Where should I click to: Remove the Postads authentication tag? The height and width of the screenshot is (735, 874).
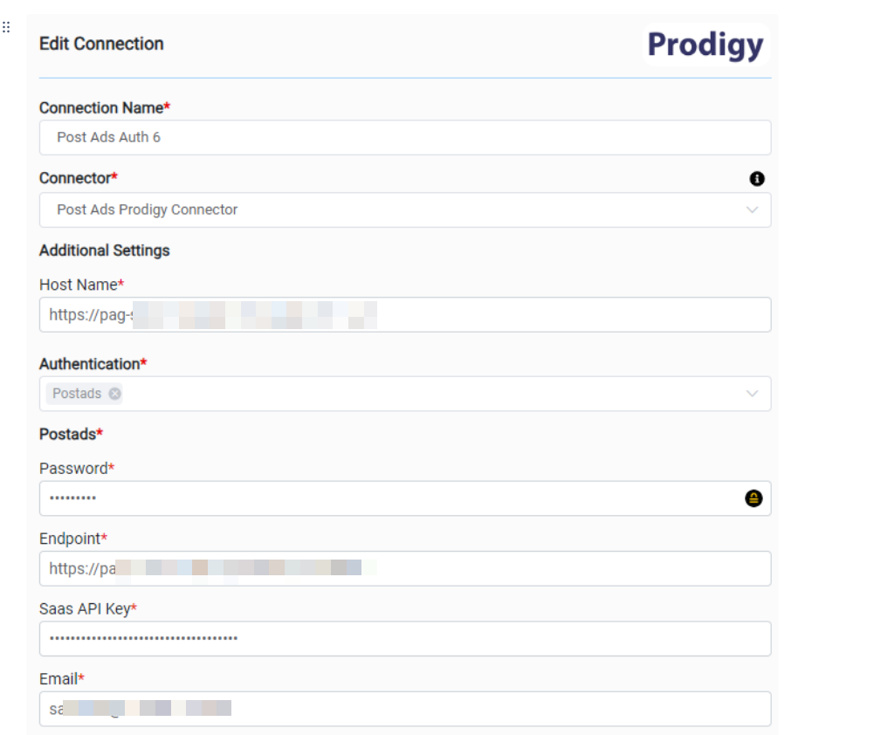[x=114, y=394]
